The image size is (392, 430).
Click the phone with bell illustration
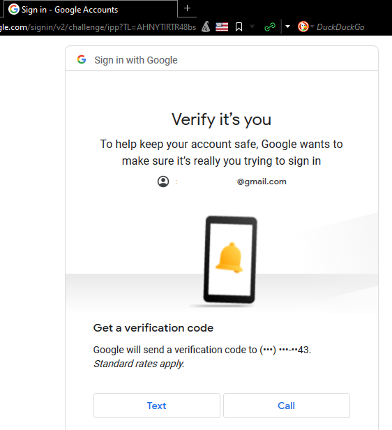tap(229, 260)
